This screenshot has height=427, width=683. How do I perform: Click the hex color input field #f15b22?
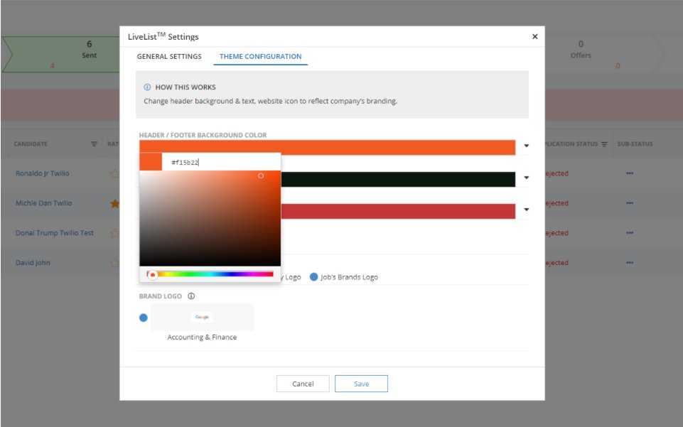[221, 162]
